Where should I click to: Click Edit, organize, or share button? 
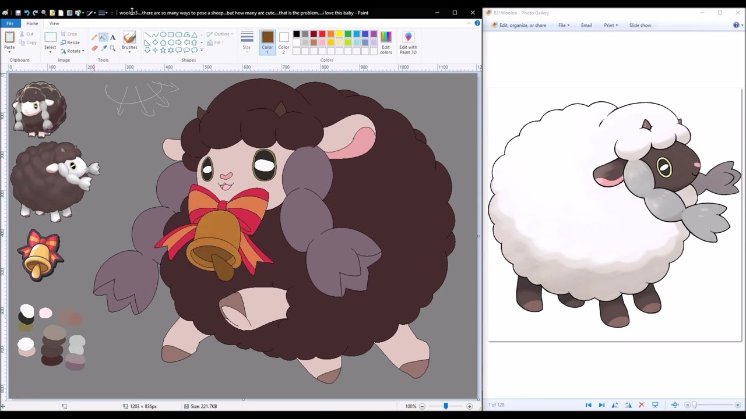point(519,25)
